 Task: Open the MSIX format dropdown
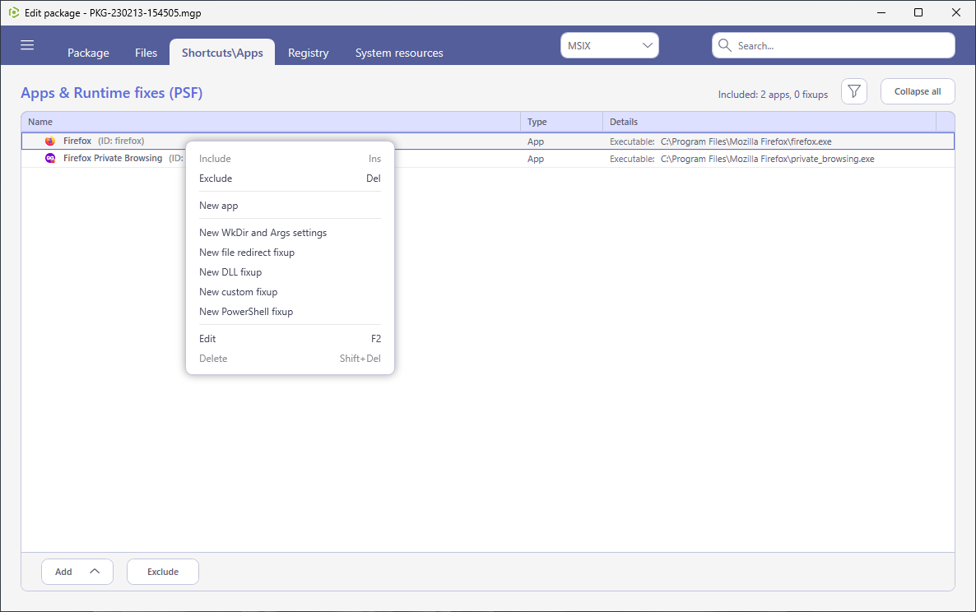tap(609, 45)
